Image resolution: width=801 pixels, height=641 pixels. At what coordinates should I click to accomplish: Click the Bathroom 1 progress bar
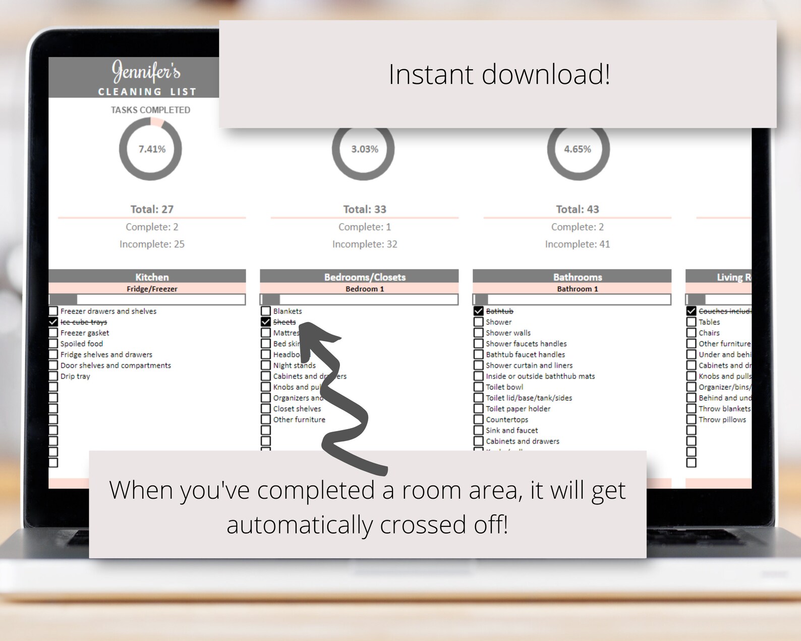point(572,299)
